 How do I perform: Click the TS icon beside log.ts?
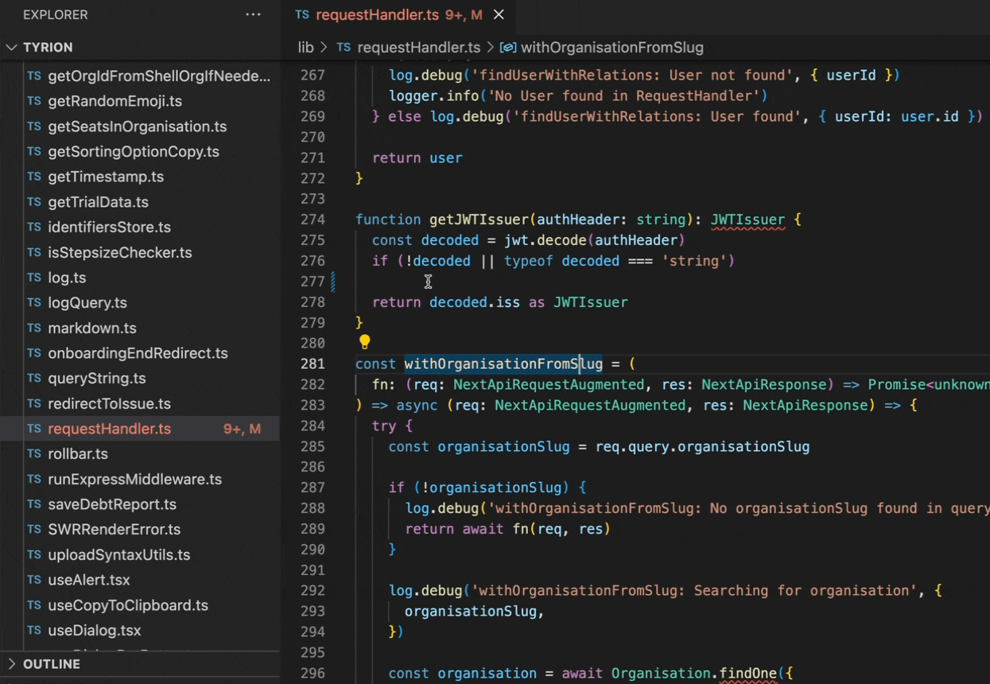click(34, 278)
